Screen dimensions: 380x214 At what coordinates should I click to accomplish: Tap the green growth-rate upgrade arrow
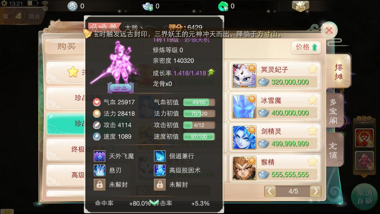point(211,72)
